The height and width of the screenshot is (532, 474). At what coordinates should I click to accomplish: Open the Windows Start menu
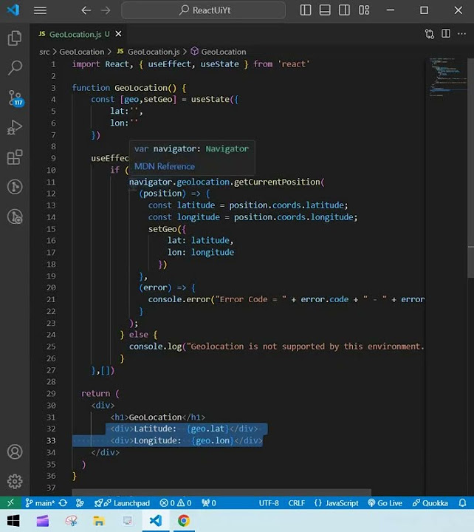(x=13, y=520)
